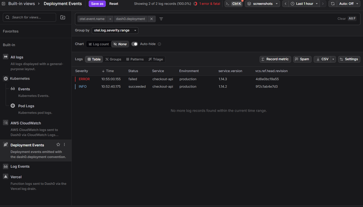Click the Environment column header
This screenshot has height=207, width=363.
(189, 71)
